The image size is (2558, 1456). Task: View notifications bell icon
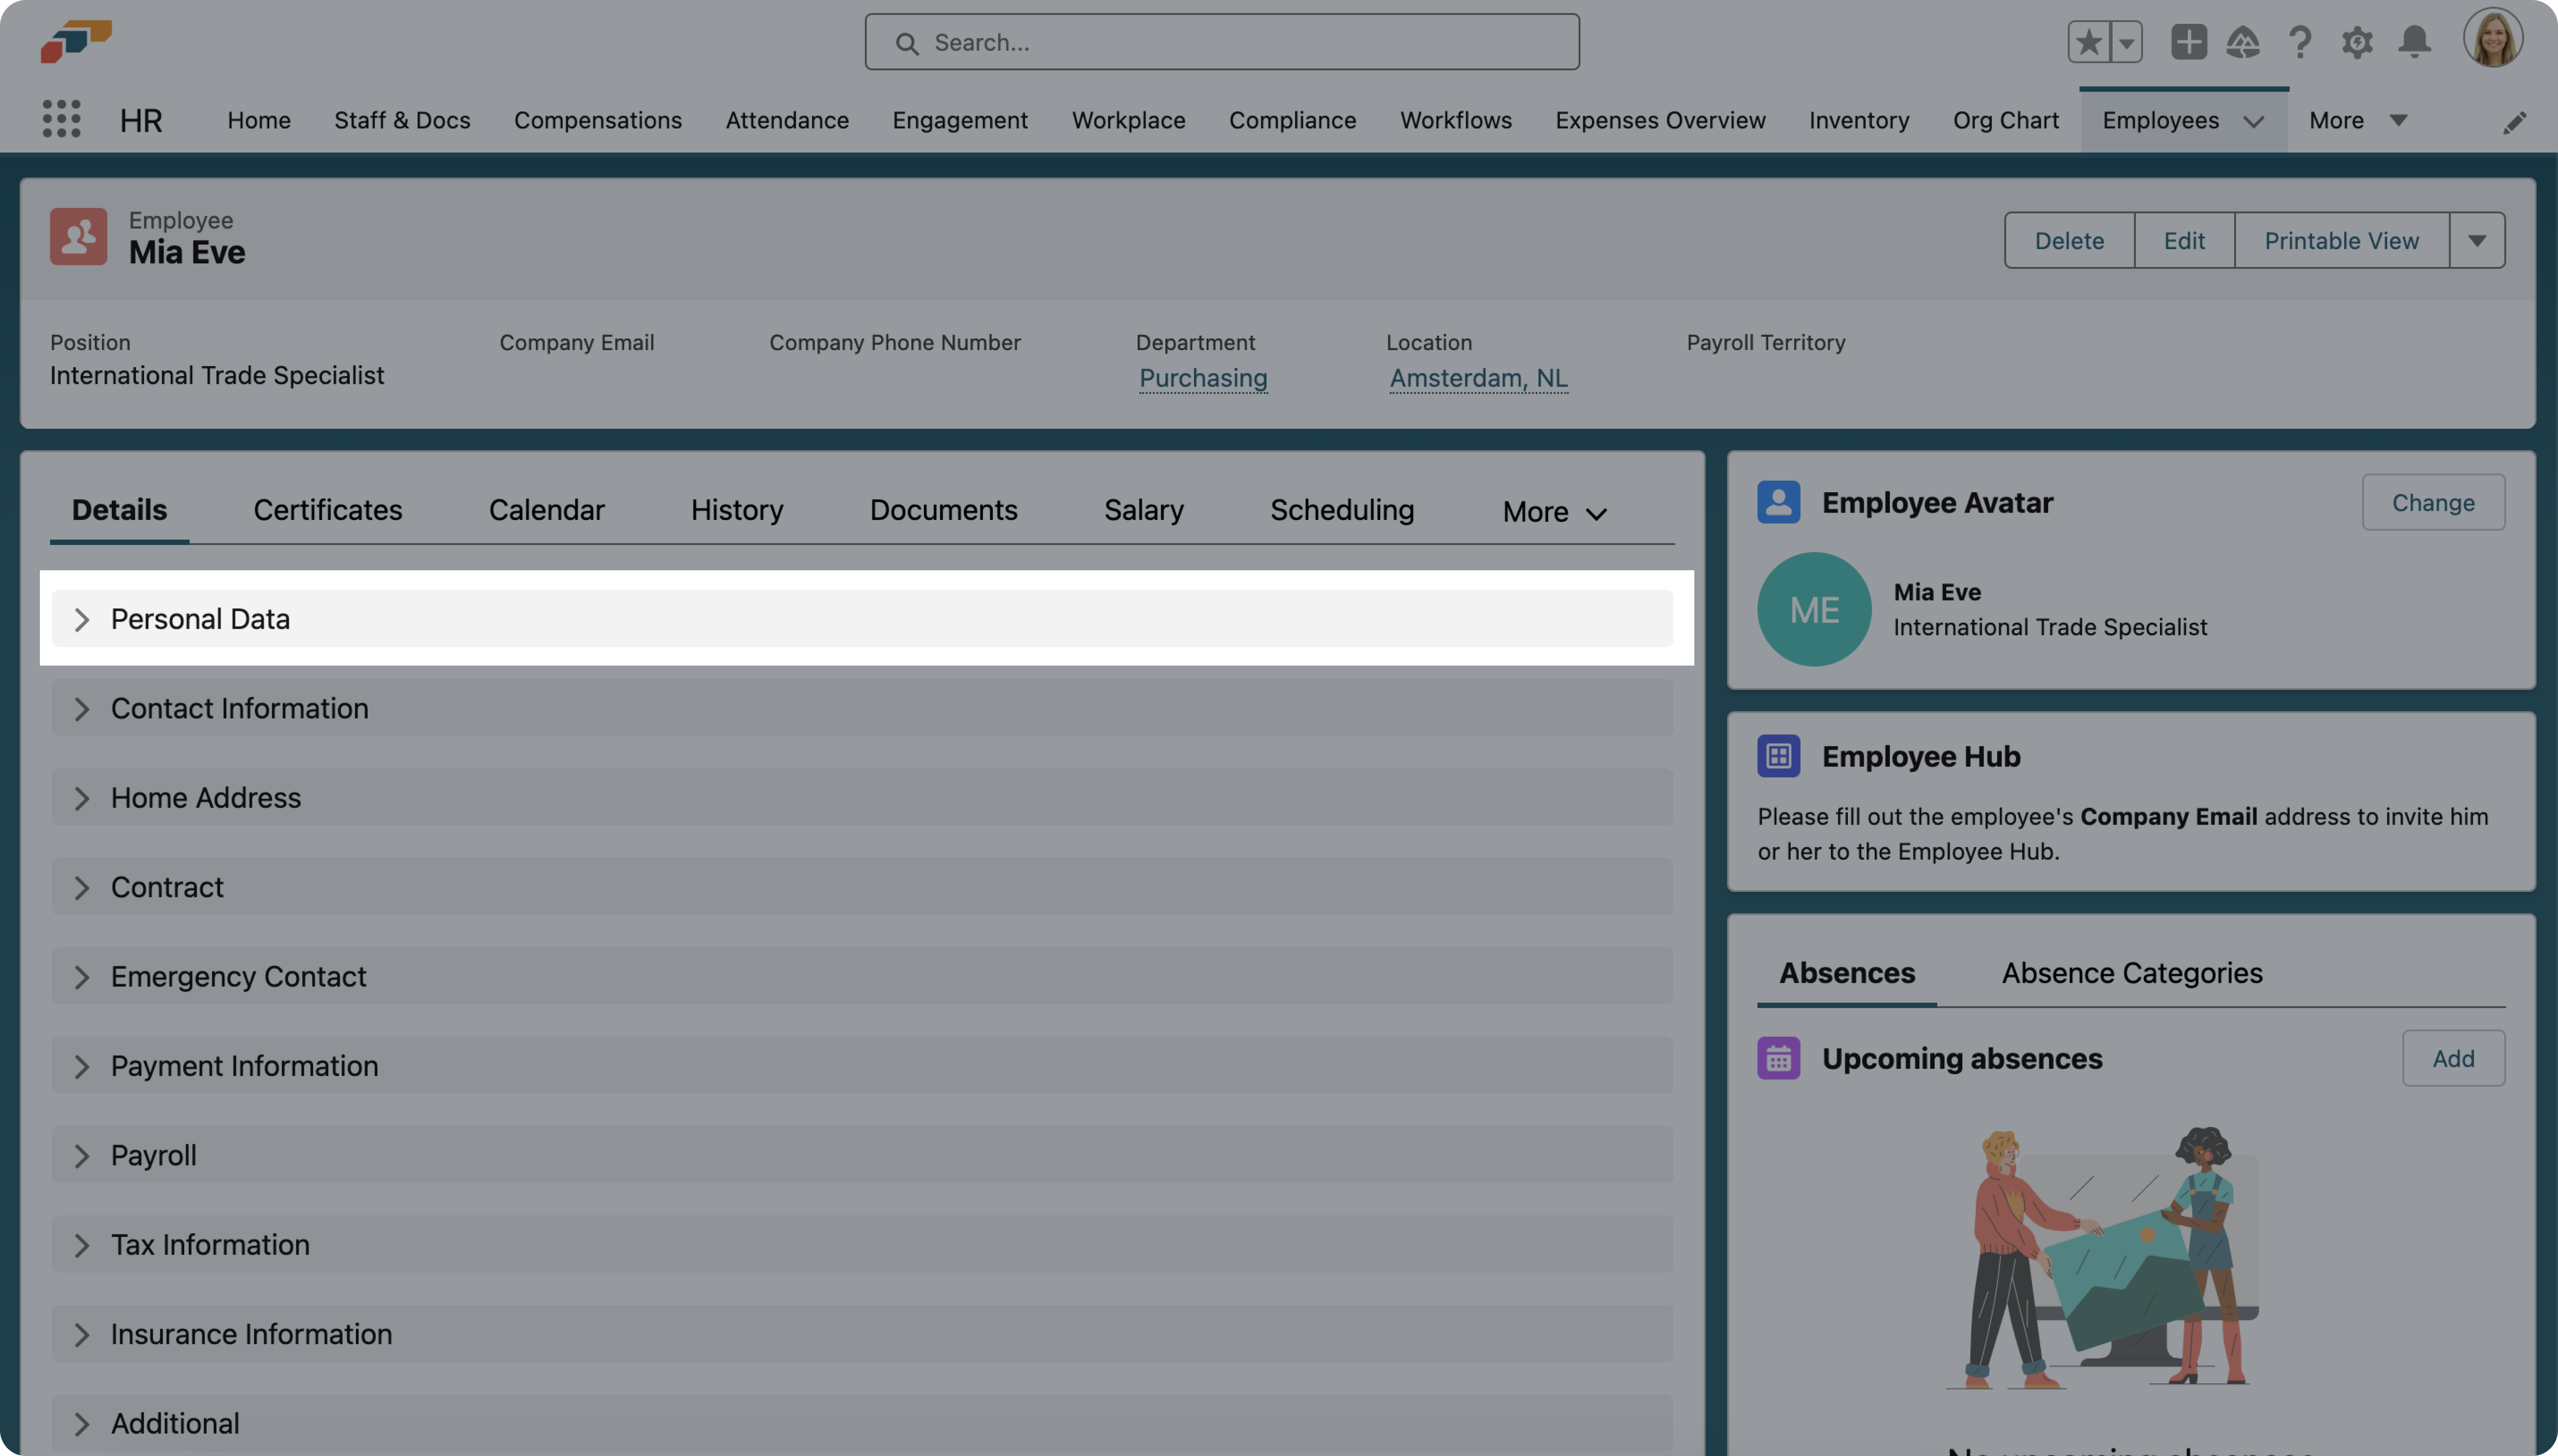click(x=2415, y=42)
